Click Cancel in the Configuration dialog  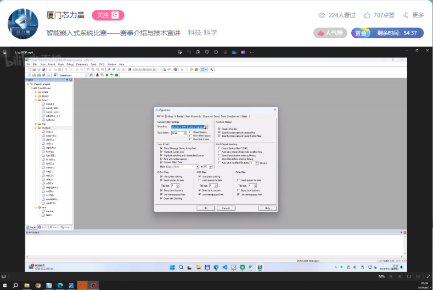226,208
